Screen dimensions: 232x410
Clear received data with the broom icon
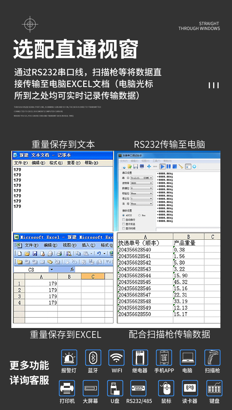click(x=181, y=166)
